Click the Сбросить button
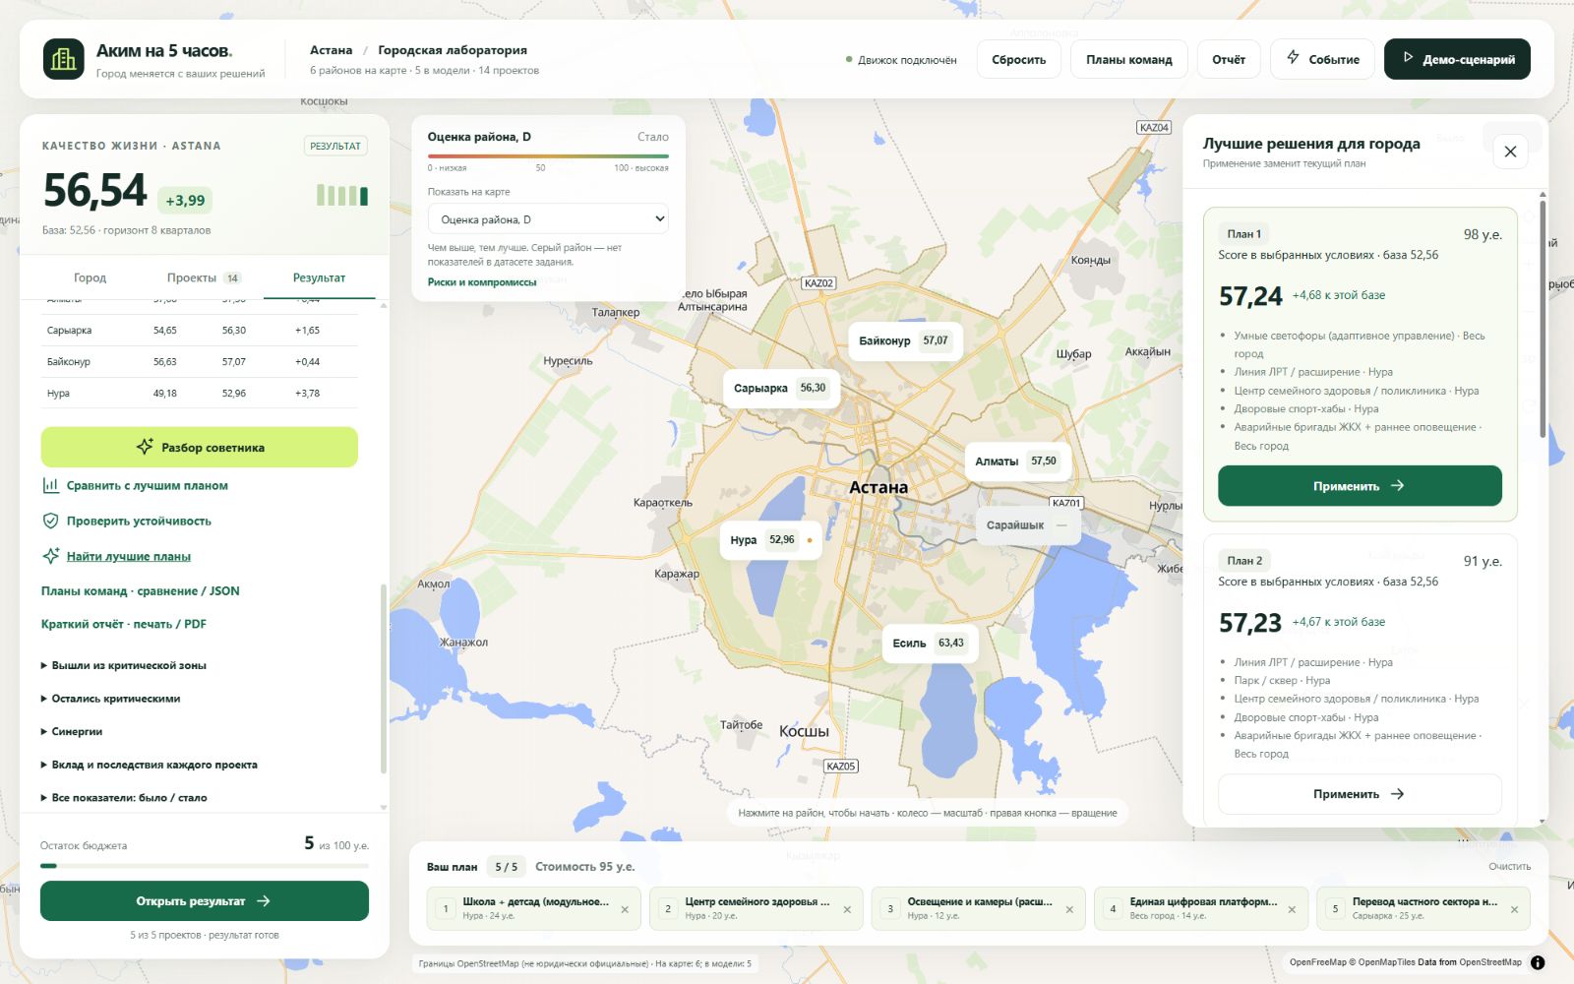This screenshot has height=984, width=1574. (1018, 59)
